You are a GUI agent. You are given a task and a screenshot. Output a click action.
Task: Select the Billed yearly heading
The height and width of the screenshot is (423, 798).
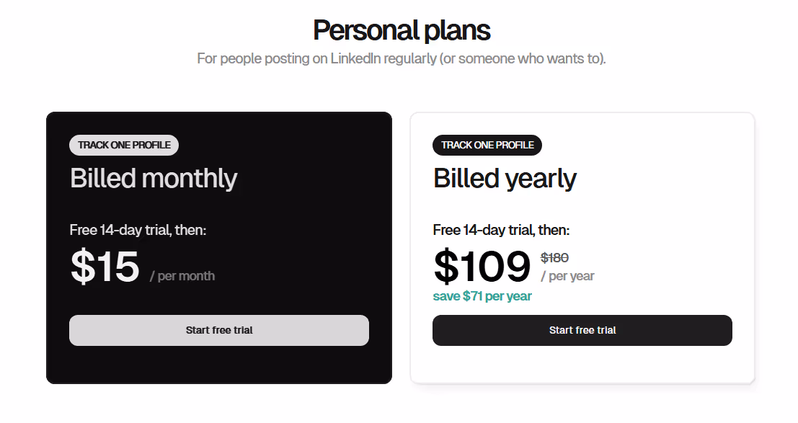[x=505, y=178]
